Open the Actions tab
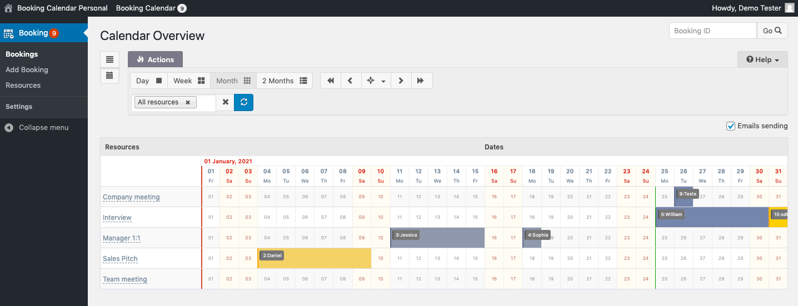Screen dimensions: 798x306 (155, 59)
